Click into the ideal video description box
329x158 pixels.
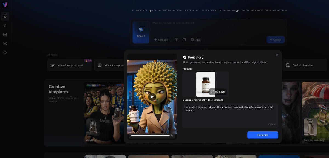coord(230,116)
